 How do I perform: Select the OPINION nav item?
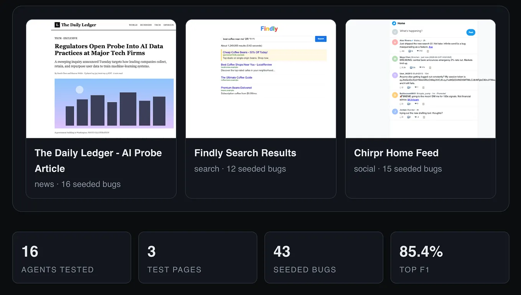point(169,25)
